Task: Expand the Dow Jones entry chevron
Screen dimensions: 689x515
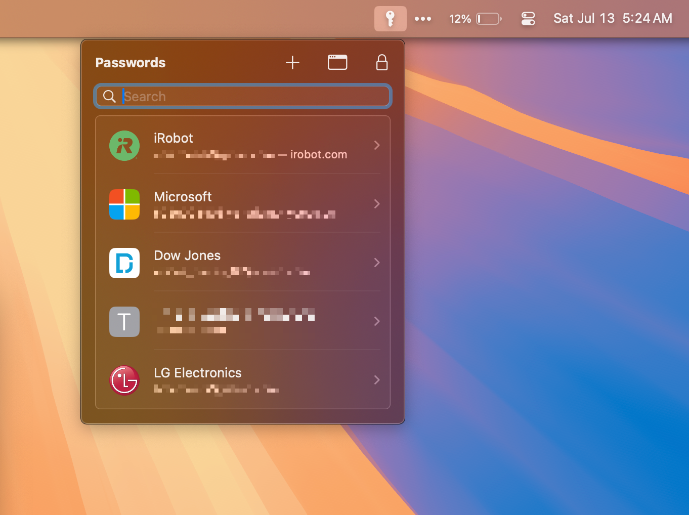Action: [377, 263]
